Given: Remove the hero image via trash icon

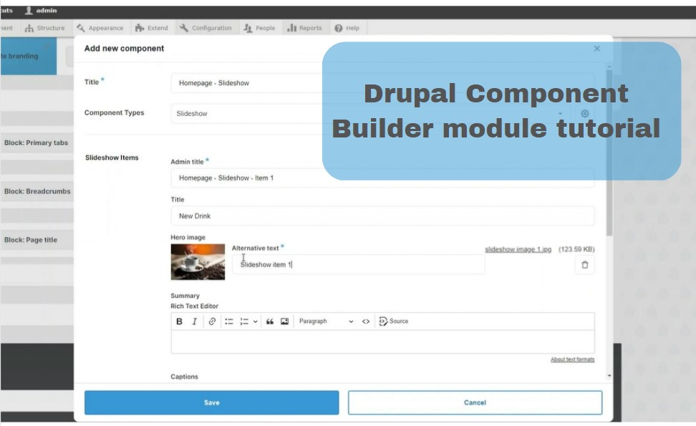Looking at the screenshot, I should pyautogui.click(x=584, y=265).
